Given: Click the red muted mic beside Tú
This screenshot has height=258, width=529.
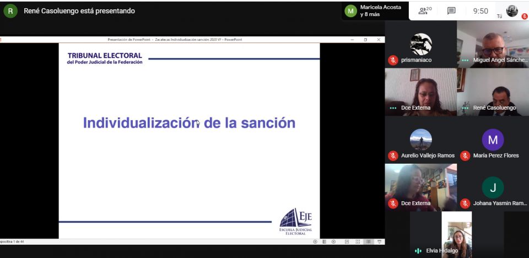Looking at the screenshot, I should pos(525,16).
